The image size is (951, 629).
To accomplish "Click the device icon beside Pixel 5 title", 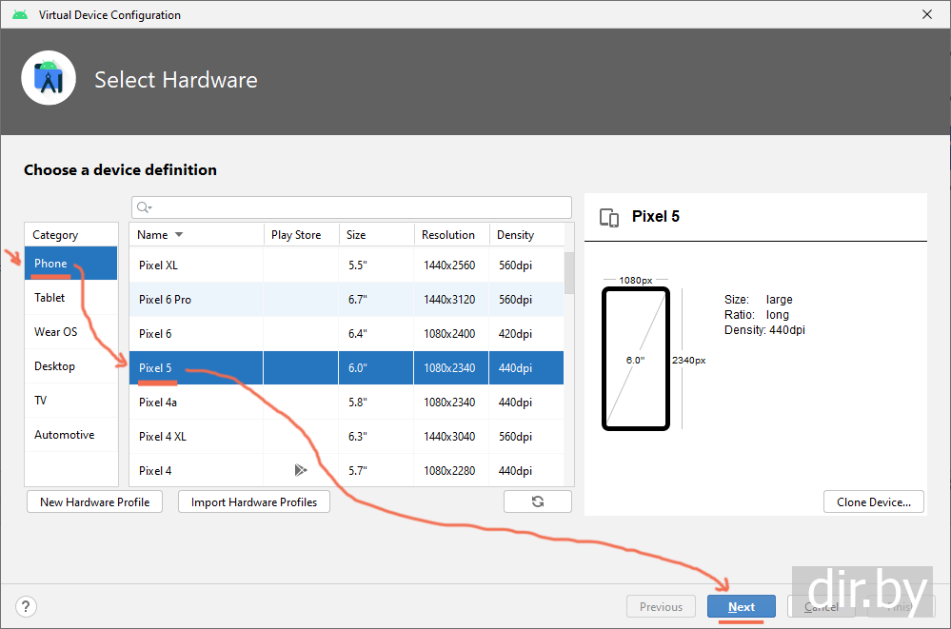I will point(609,218).
